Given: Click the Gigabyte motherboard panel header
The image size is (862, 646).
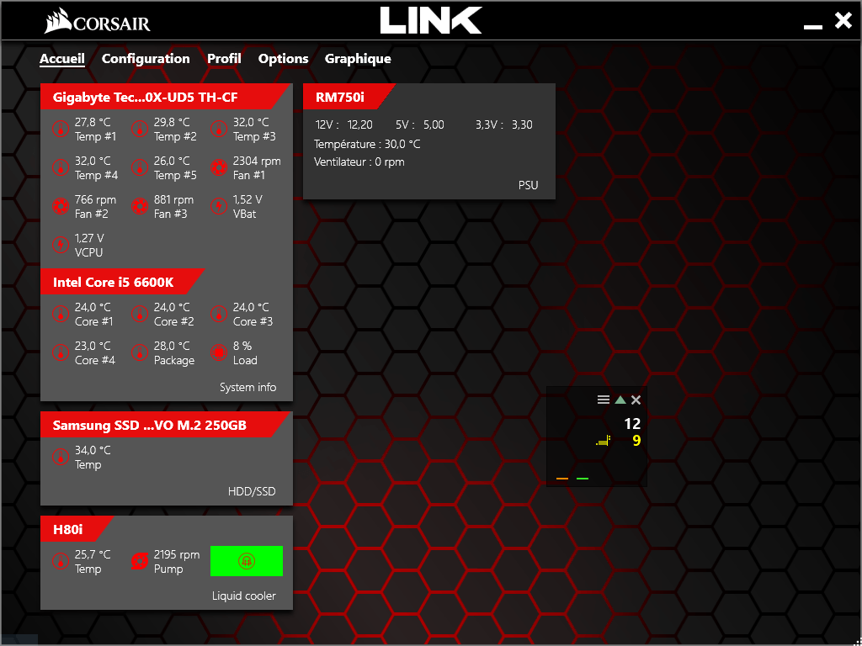Looking at the screenshot, I should click(x=165, y=98).
